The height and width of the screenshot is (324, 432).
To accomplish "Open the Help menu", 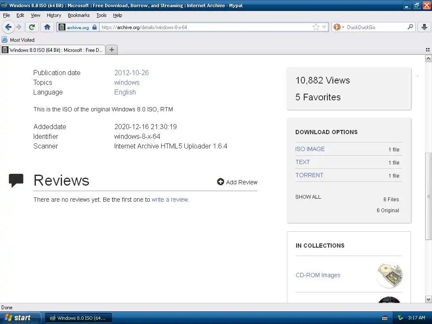I will pos(117,15).
